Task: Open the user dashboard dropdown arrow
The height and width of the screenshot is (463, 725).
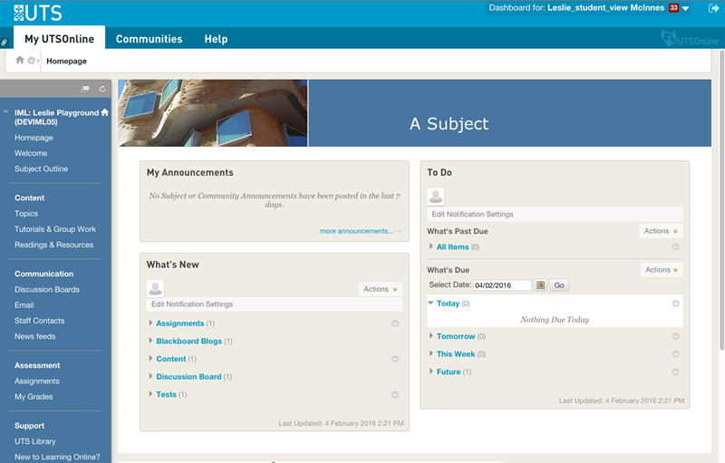Action: 686,9
